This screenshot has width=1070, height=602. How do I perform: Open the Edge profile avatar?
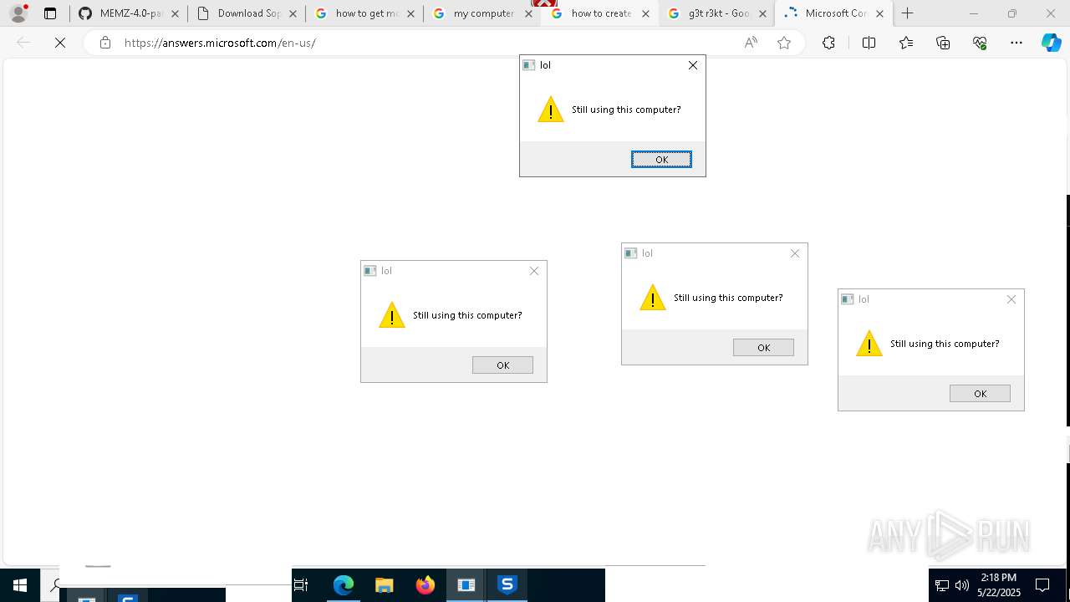[18, 13]
